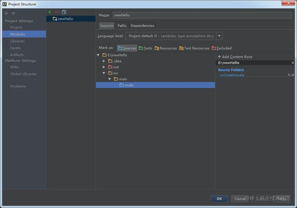Mark folder as Test Resources

click(194, 48)
